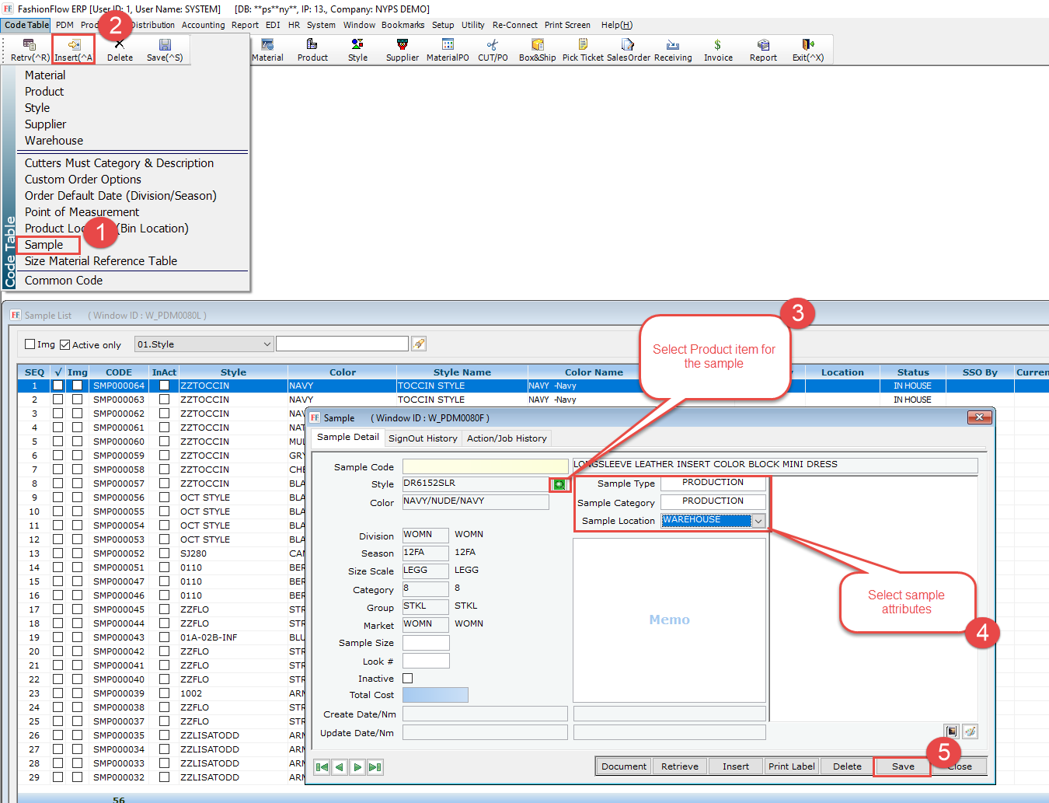Screen dimensions: 1049x803
Task: Uncheck the Active only checkbox
Action: (64, 344)
